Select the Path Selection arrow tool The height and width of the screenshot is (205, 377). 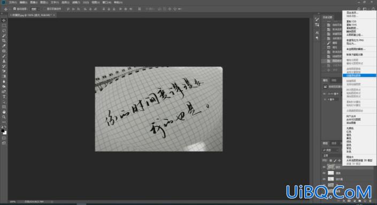point(4,102)
